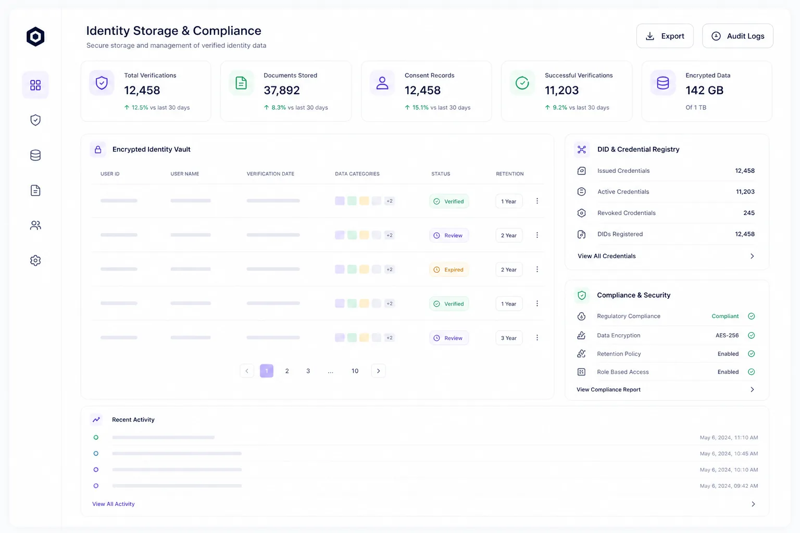Viewport: 800px width, 533px height.
Task: Select the 11:10 AM activity circle marker
Action: [96, 438]
